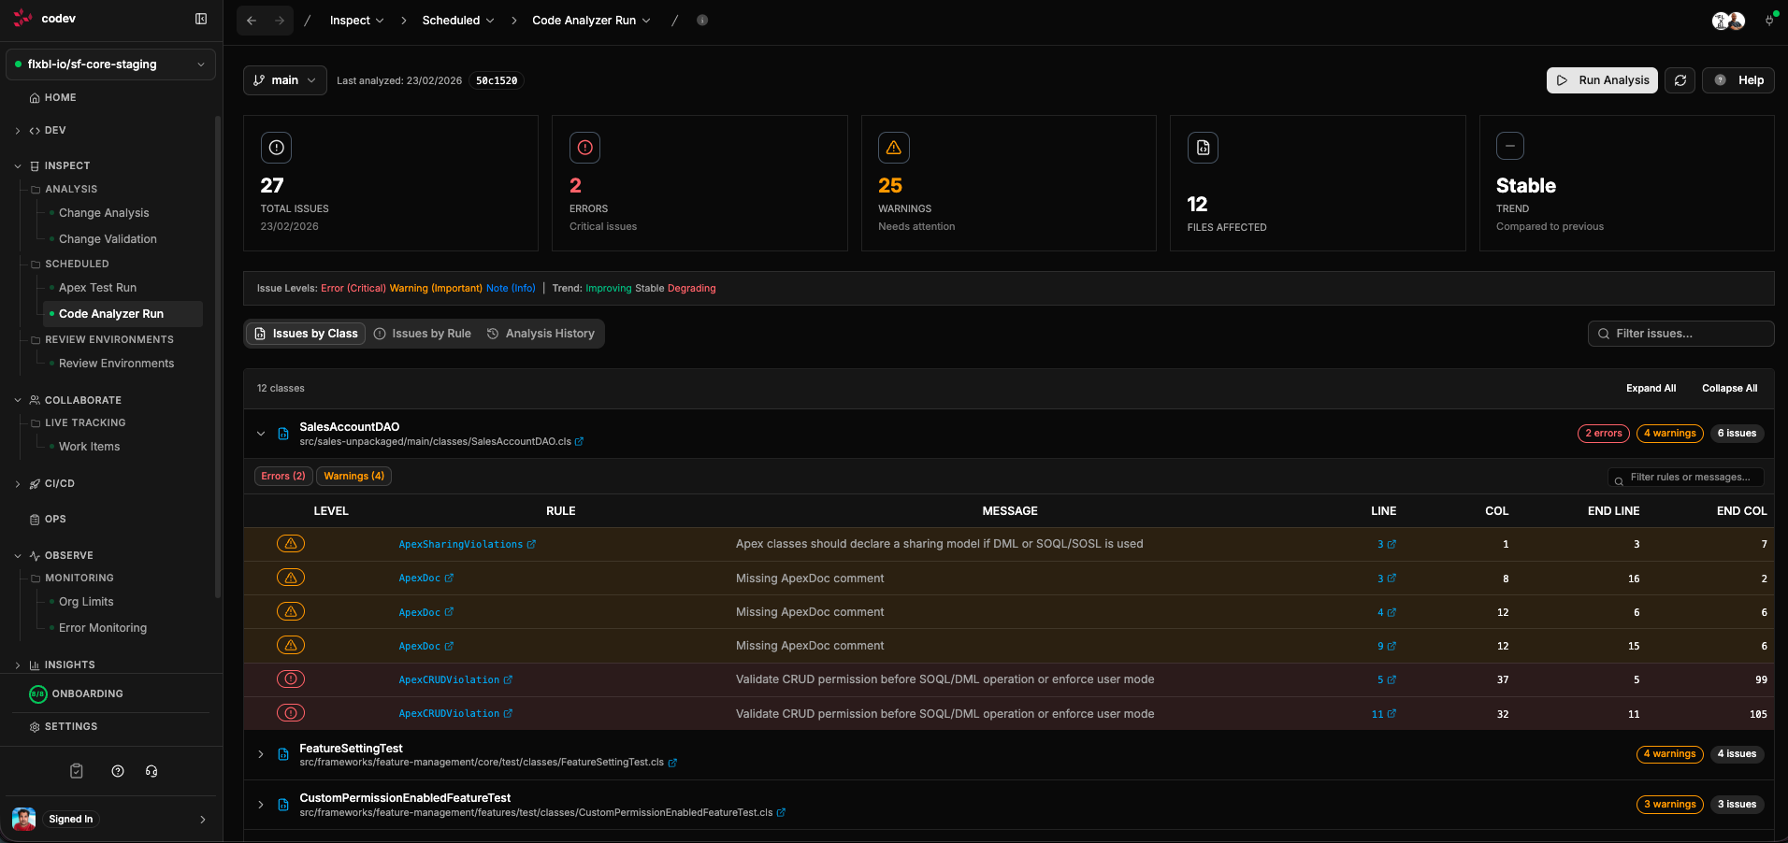Navigate back using the left arrow
Image resolution: width=1788 pixels, height=843 pixels.
tap(251, 20)
